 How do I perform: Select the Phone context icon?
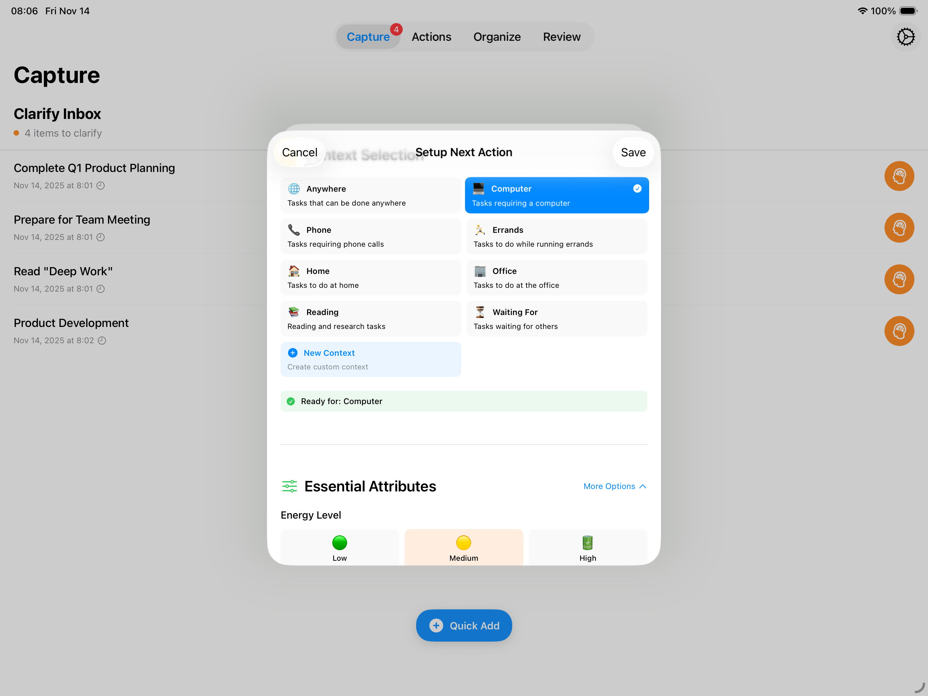point(294,230)
